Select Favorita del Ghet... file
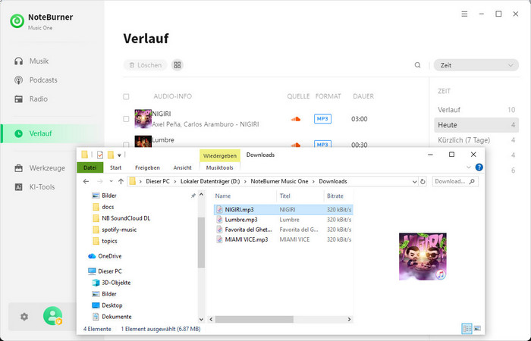 (x=284, y=230)
